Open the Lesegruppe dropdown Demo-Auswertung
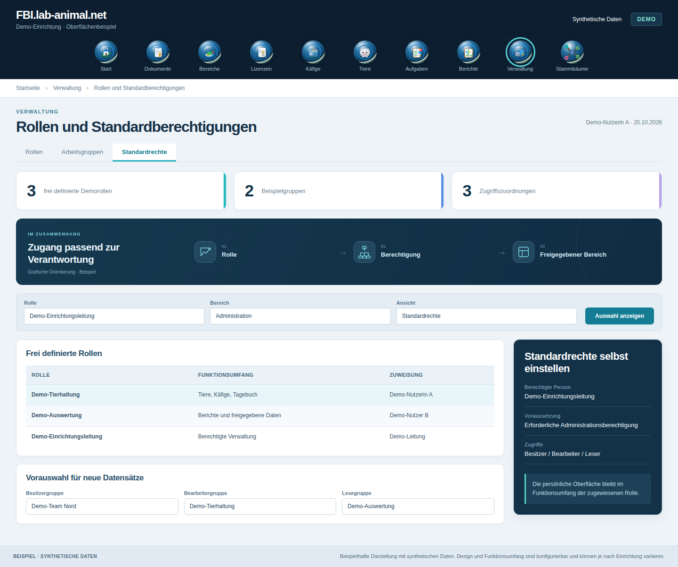This screenshot has height=567, width=678. (418, 506)
